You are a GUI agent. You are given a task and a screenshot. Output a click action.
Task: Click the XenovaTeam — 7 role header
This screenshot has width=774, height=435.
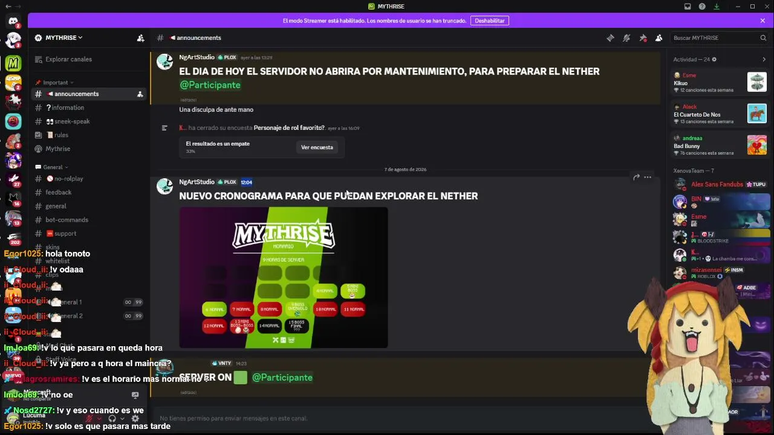[x=694, y=171]
